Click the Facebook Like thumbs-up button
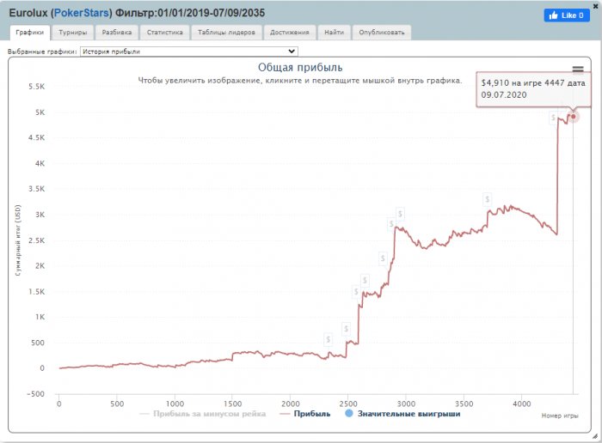This screenshot has width=602, height=443. point(567,15)
